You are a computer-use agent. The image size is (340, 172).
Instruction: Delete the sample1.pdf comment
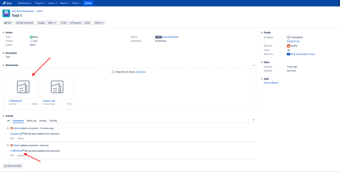point(21,138)
